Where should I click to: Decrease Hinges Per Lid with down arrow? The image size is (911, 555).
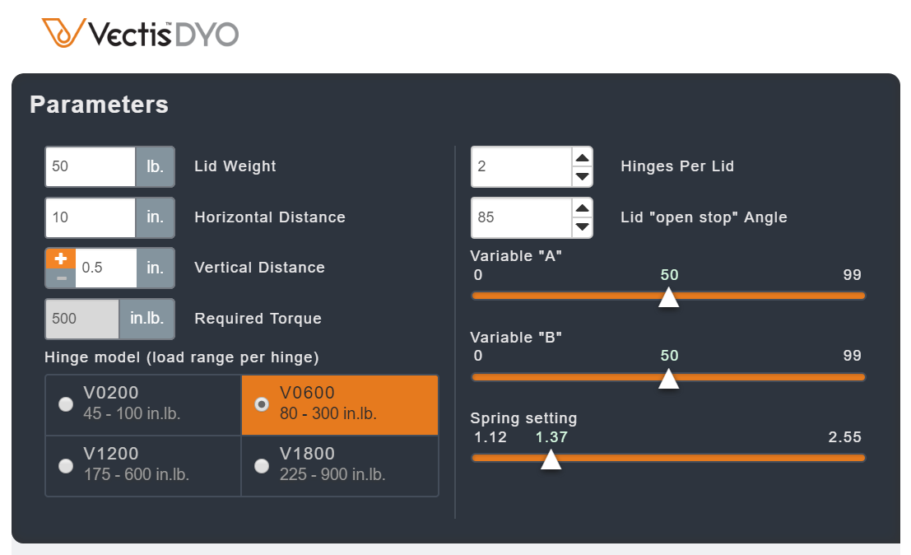coord(582,176)
